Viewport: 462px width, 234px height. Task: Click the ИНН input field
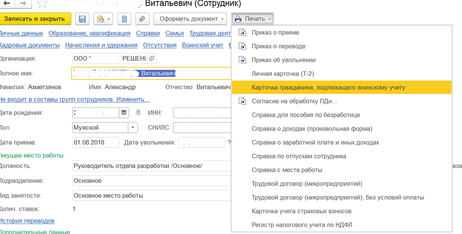[203, 112]
